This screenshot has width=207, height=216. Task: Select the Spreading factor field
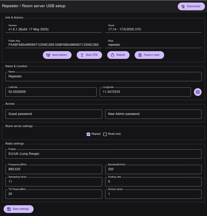tap(54, 182)
